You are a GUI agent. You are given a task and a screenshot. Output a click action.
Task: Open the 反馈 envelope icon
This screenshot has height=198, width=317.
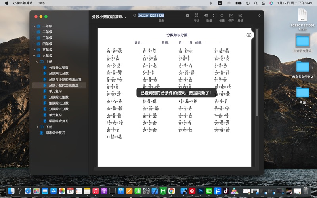click(240, 15)
